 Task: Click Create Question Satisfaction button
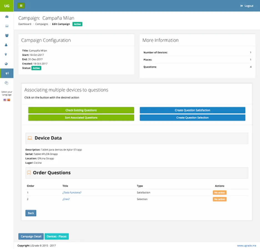pos(192,110)
